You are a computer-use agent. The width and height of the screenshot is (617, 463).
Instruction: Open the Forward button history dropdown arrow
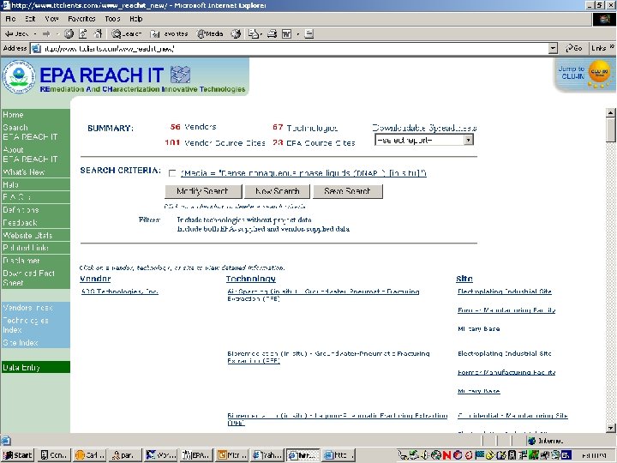tap(57, 33)
